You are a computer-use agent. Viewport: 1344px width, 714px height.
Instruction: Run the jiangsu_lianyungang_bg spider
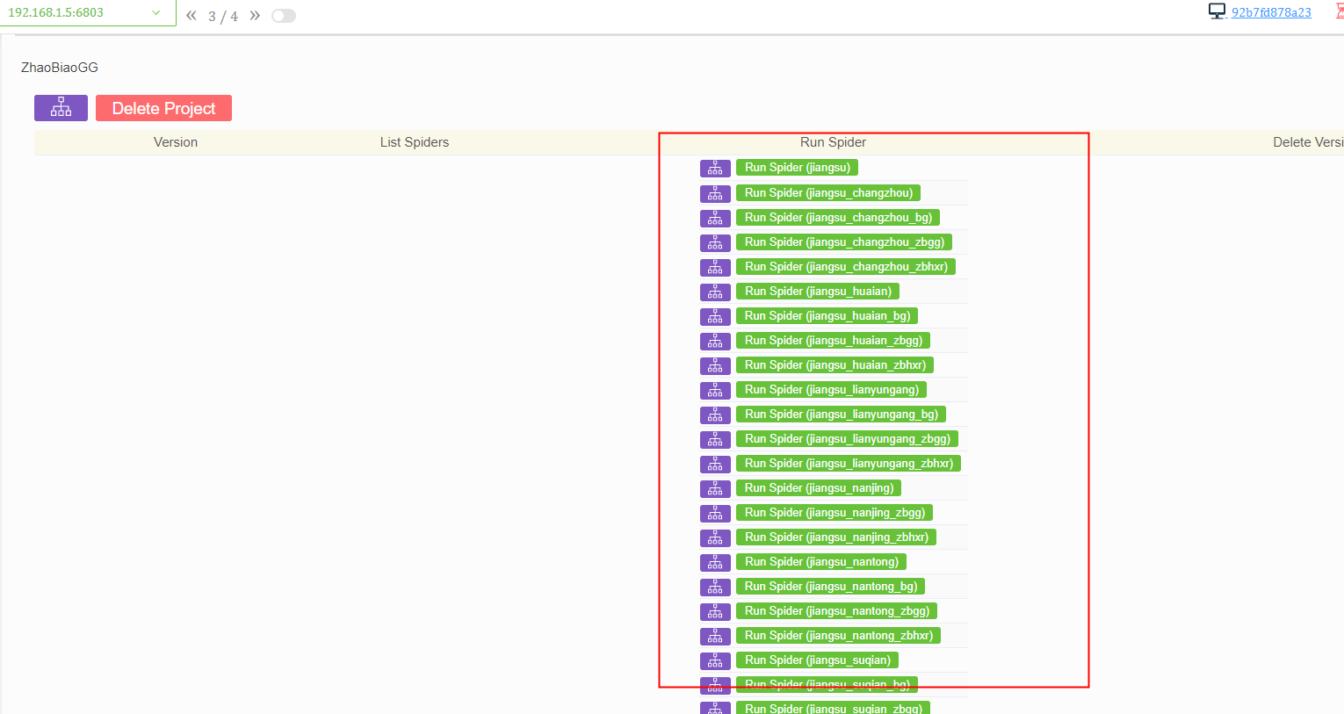pyautogui.click(x=842, y=415)
